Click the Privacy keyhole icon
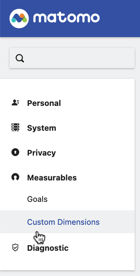Screen dimensions: 140x276 point(16,152)
